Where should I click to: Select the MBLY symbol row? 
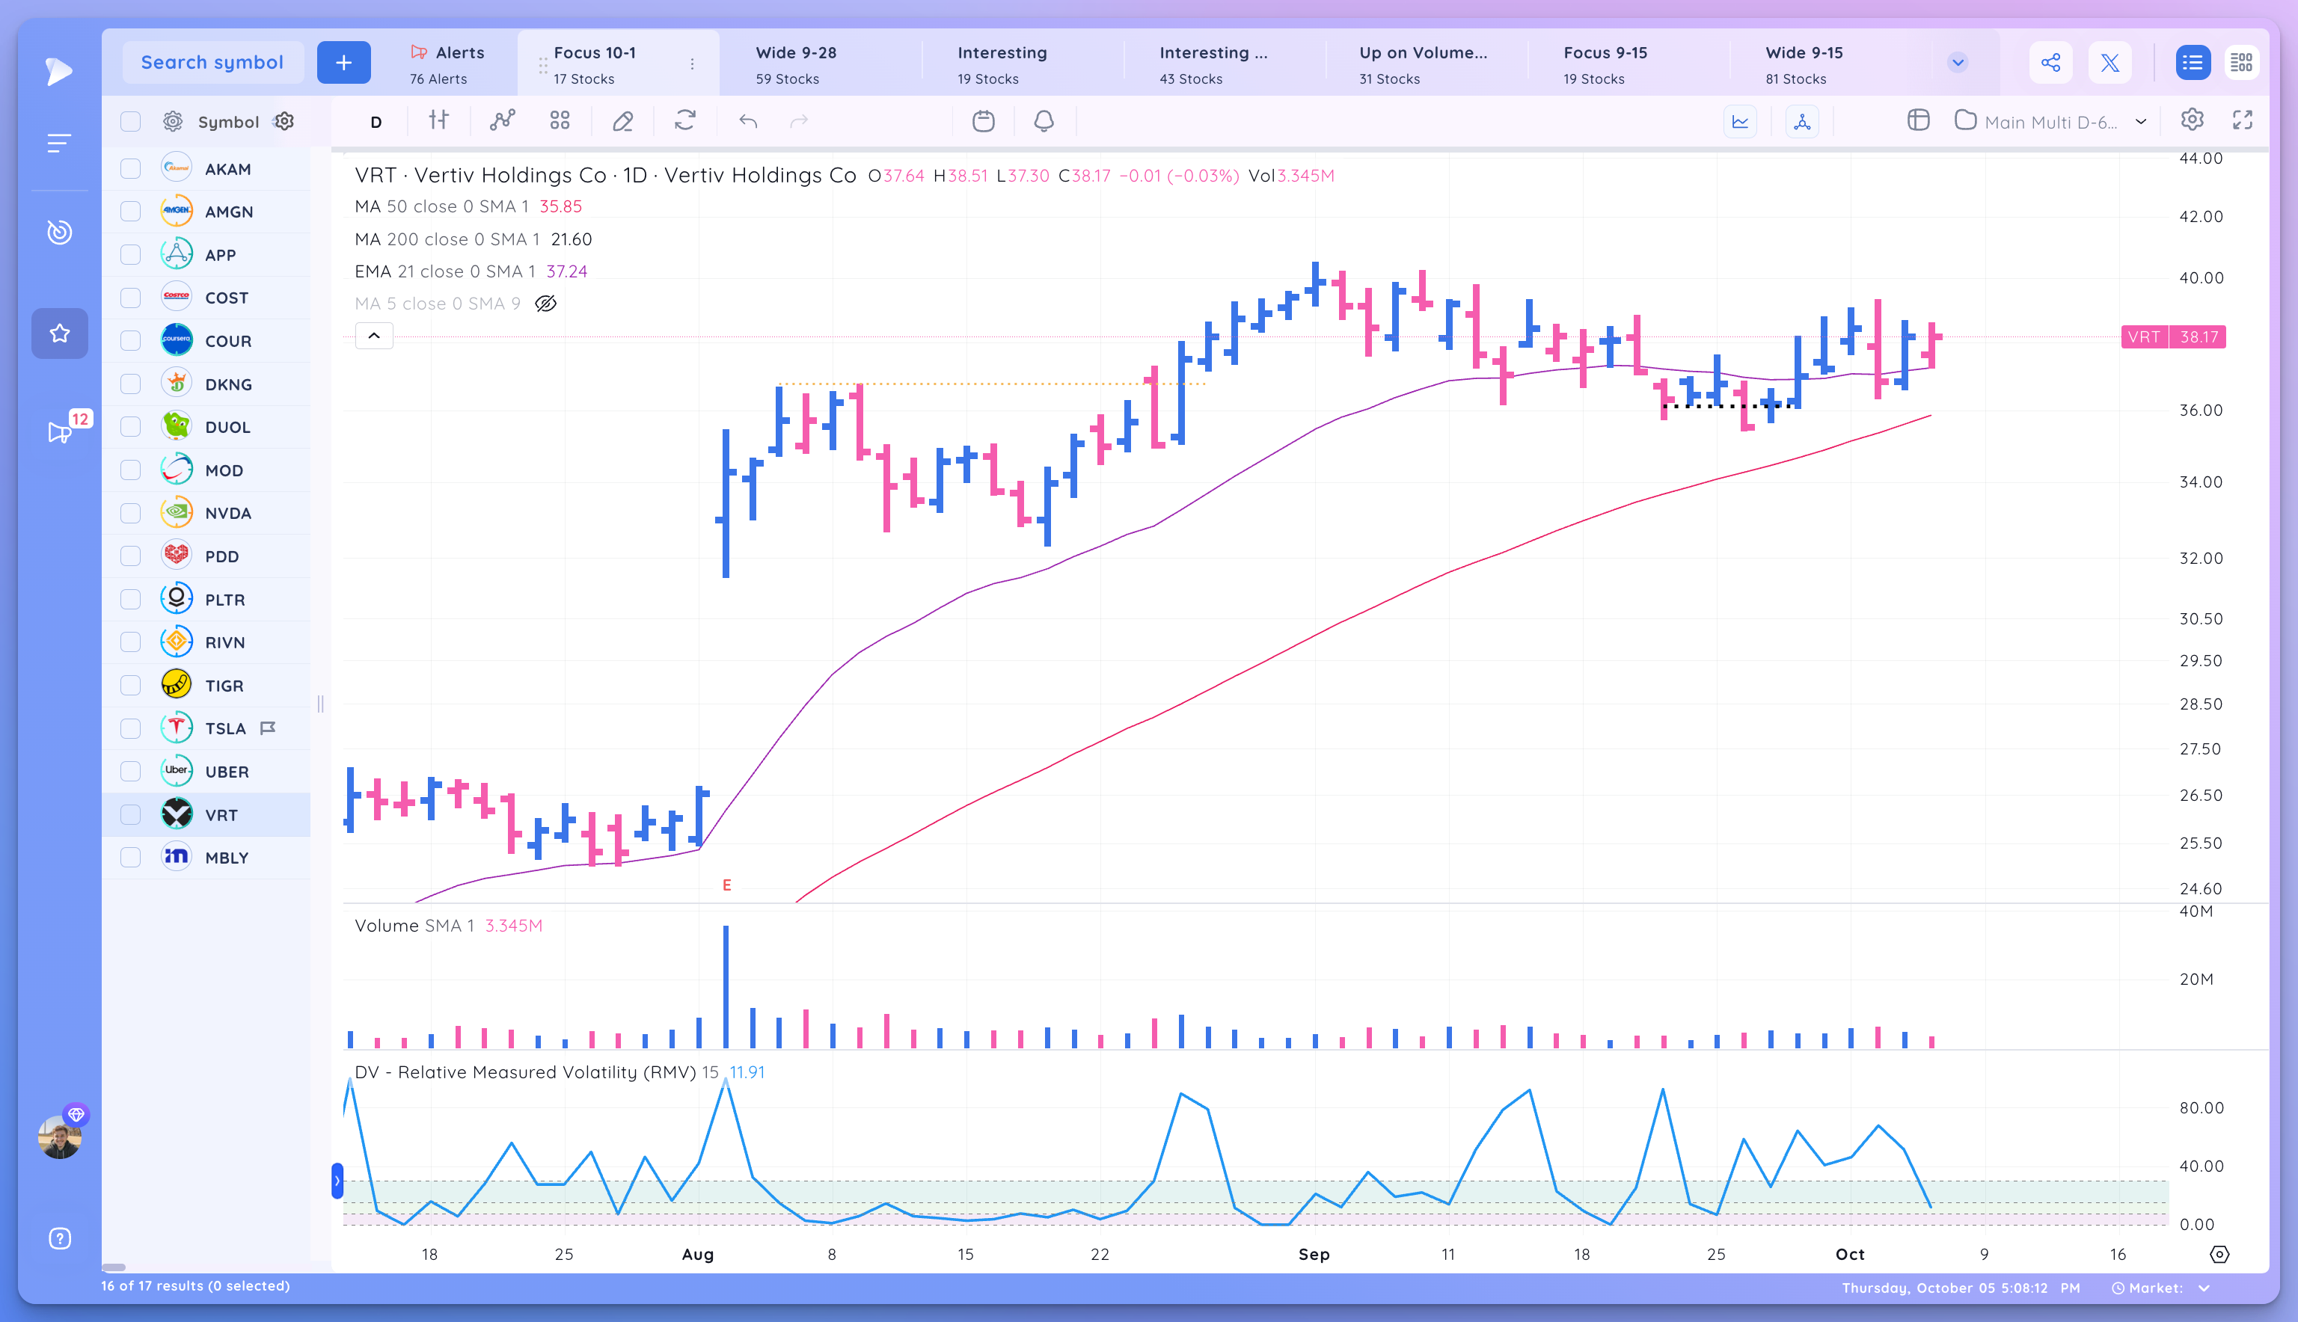click(x=206, y=857)
